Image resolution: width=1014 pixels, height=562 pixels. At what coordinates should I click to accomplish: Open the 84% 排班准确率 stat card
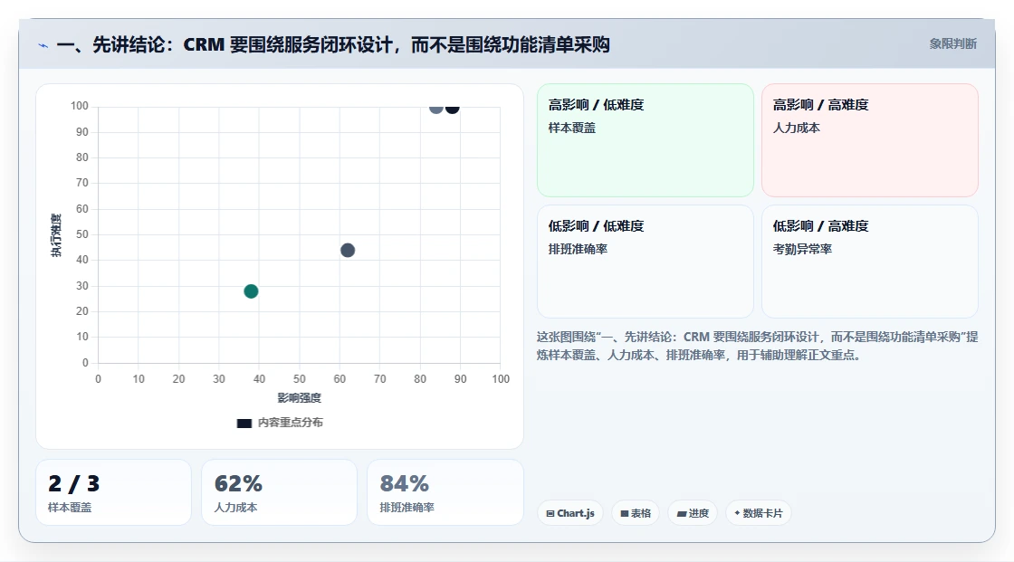445,492
